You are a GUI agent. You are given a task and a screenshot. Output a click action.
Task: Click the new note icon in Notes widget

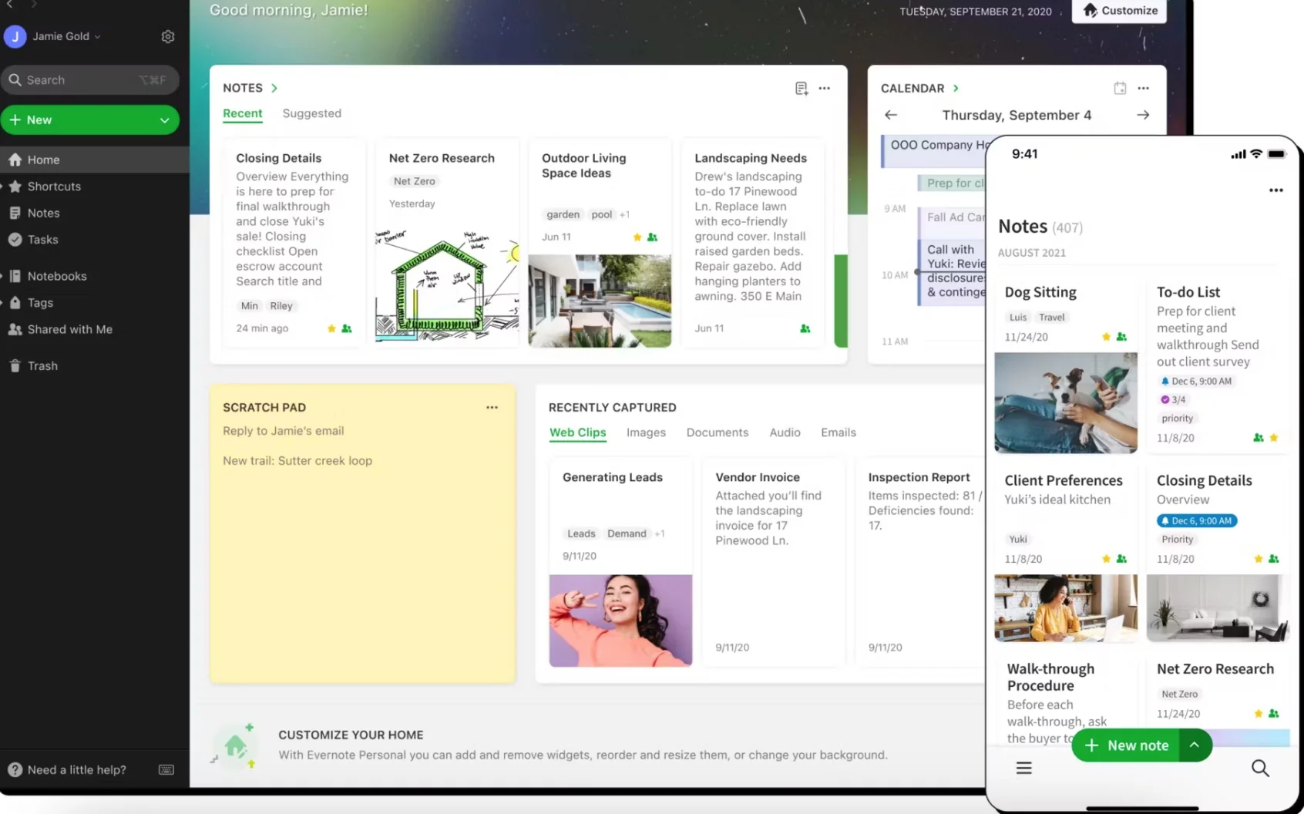point(802,89)
